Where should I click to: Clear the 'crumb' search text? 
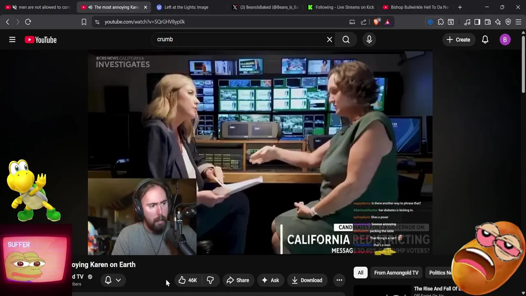(329, 39)
